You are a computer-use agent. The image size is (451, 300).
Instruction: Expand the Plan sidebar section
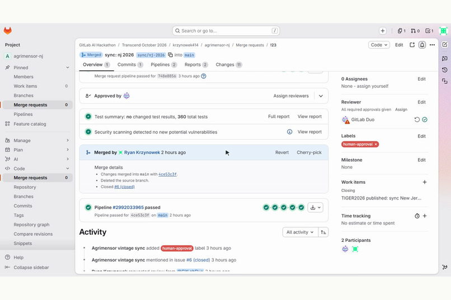[68, 150]
